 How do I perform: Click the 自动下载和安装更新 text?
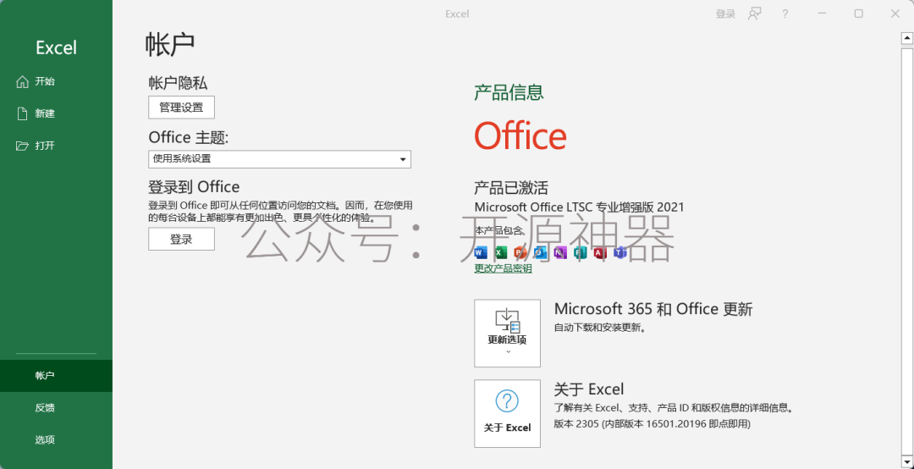tap(599, 328)
